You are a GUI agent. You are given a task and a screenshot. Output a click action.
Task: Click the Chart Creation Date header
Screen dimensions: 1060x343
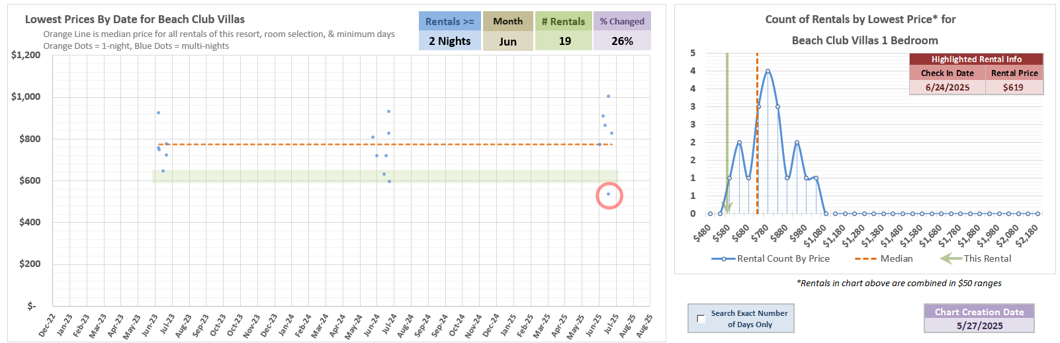tap(979, 312)
